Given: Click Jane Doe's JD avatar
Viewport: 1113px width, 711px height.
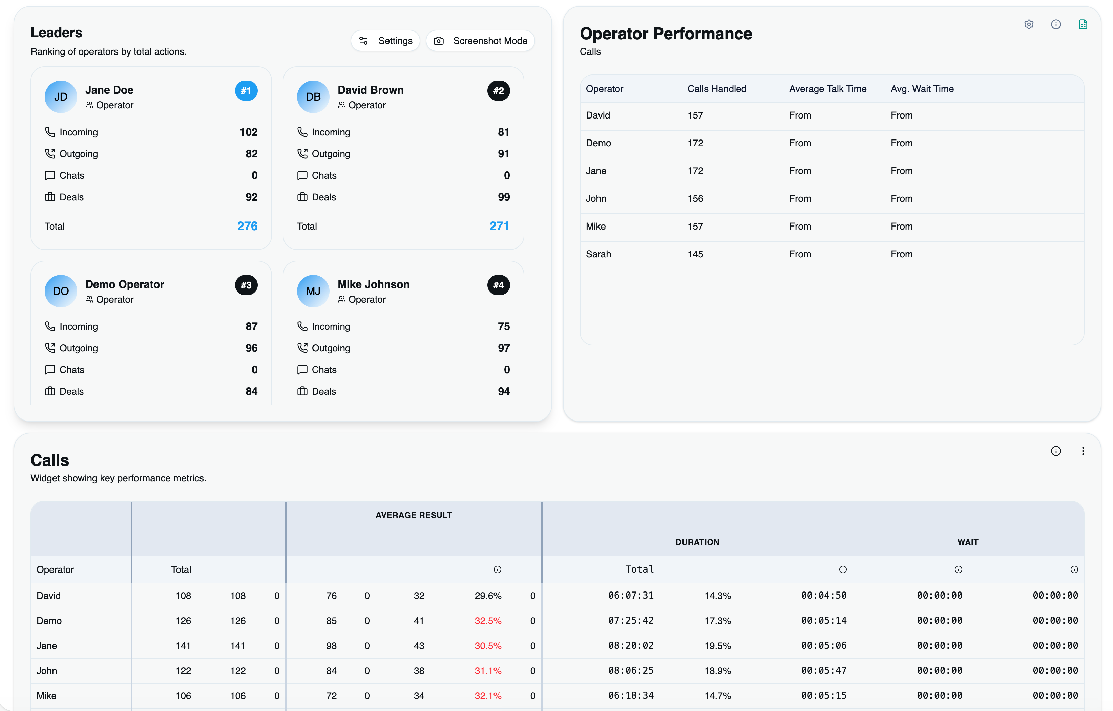Looking at the screenshot, I should 61,96.
